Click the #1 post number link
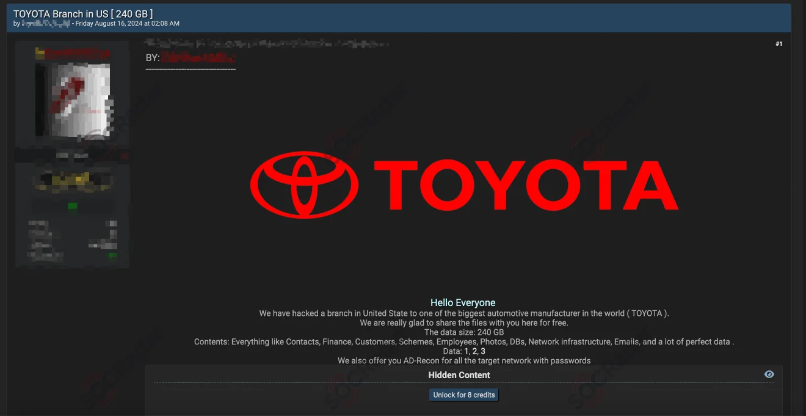 tap(779, 44)
